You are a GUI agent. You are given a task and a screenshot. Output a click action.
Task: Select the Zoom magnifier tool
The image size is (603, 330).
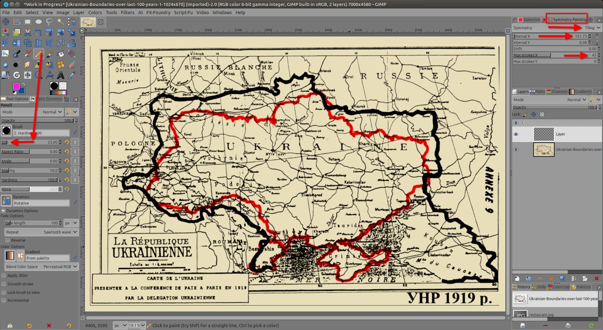(39, 75)
